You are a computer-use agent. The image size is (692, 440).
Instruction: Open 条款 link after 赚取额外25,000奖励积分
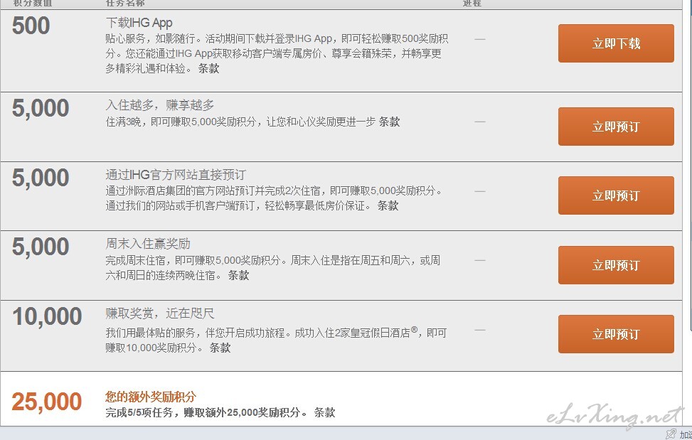(x=324, y=412)
